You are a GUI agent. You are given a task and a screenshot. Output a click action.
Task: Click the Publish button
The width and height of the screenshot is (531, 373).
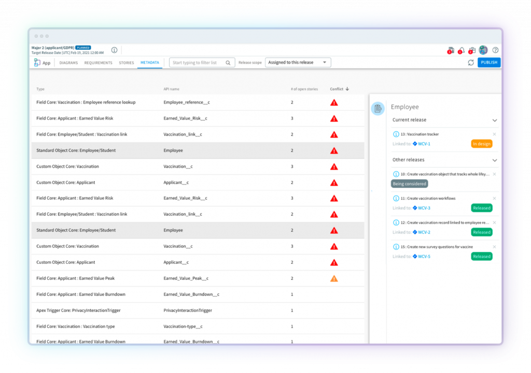488,63
